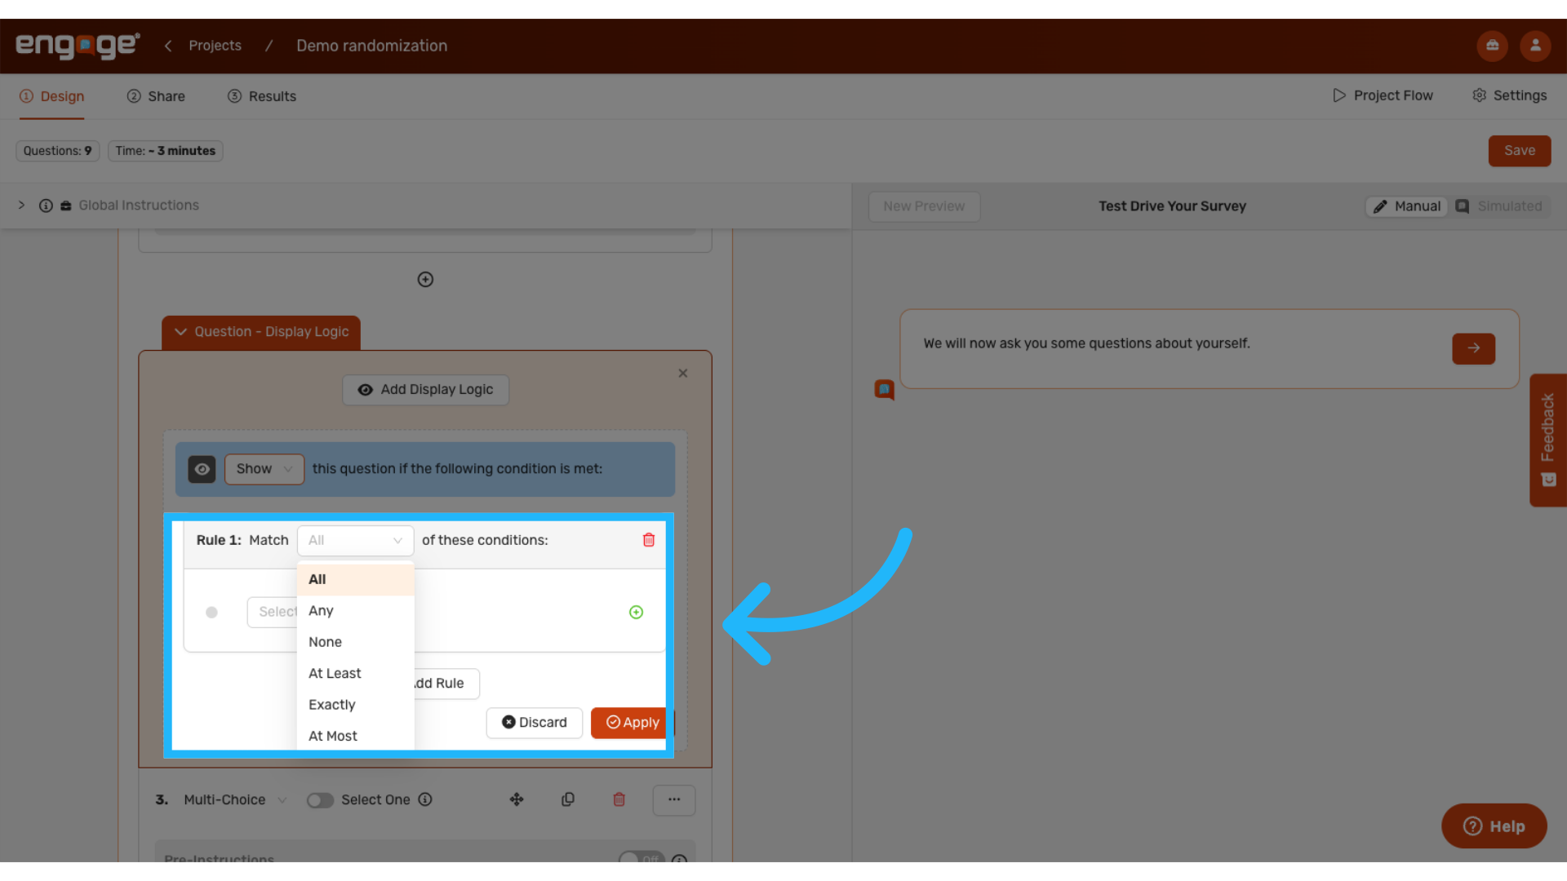Open the briefcase icon in header
Image resolution: width=1567 pixels, height=881 pixels.
pos(1492,46)
